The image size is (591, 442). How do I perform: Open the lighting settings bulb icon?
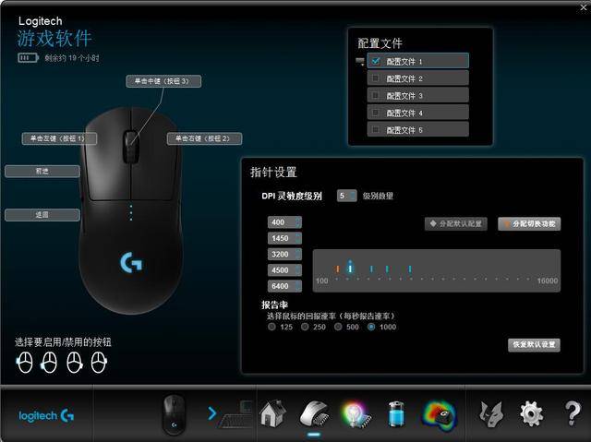[x=356, y=414]
